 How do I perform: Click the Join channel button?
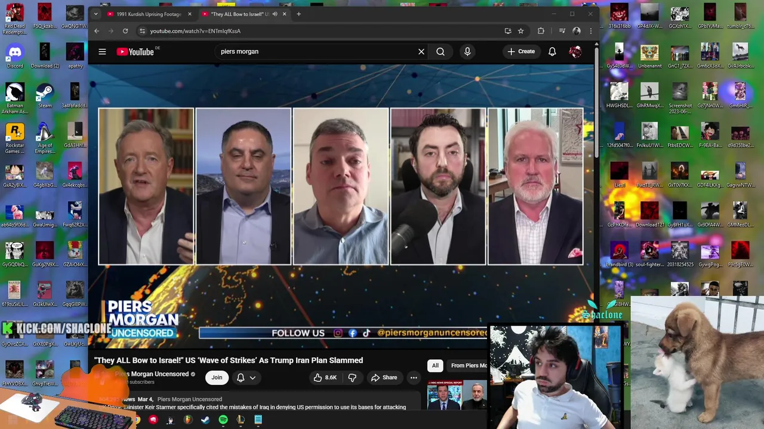(217, 377)
